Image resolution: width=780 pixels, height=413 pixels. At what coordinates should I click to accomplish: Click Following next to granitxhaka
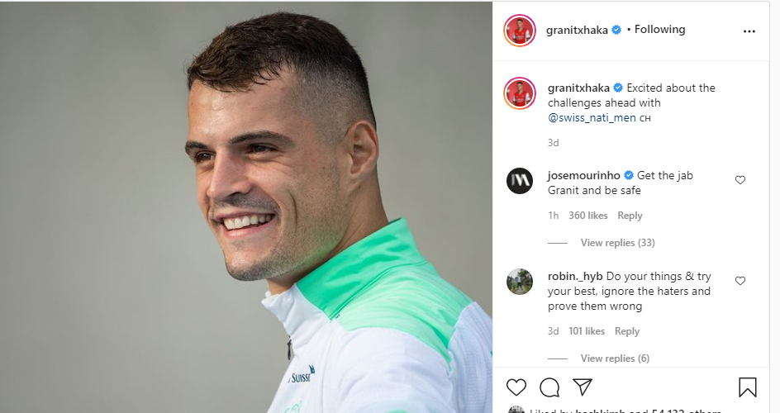[659, 29]
